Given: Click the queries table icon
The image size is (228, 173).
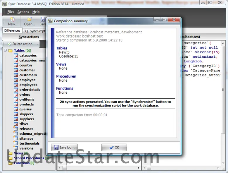Looking at the screenshot, I should point(16,109).
